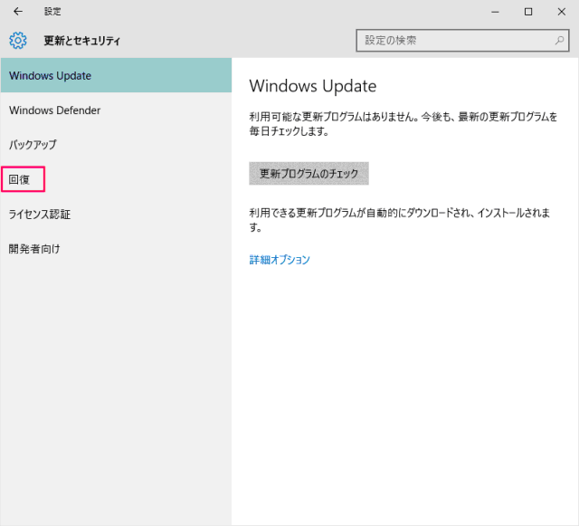The image size is (579, 526).
Task: Click the 更新とセキュリティ heading
Action: (x=82, y=41)
